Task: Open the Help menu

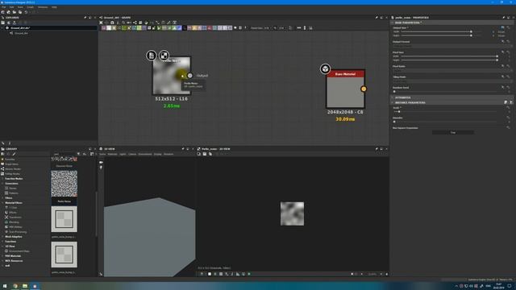Action: (54, 7)
